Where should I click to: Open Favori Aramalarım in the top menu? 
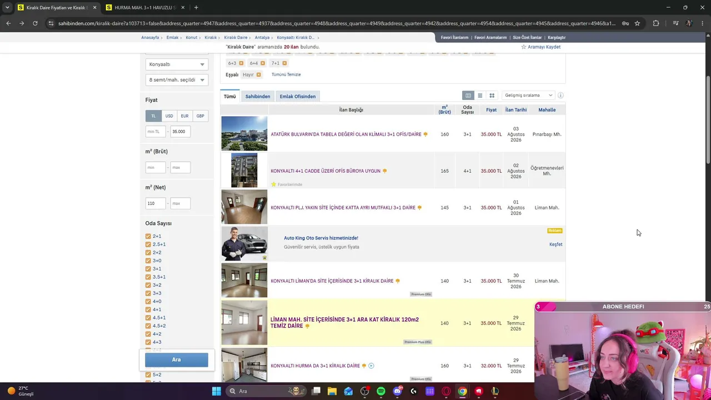[490, 37]
